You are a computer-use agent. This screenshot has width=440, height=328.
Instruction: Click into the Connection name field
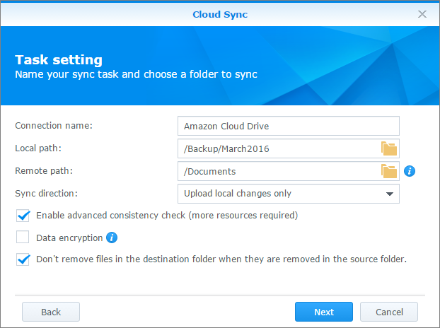tap(289, 126)
